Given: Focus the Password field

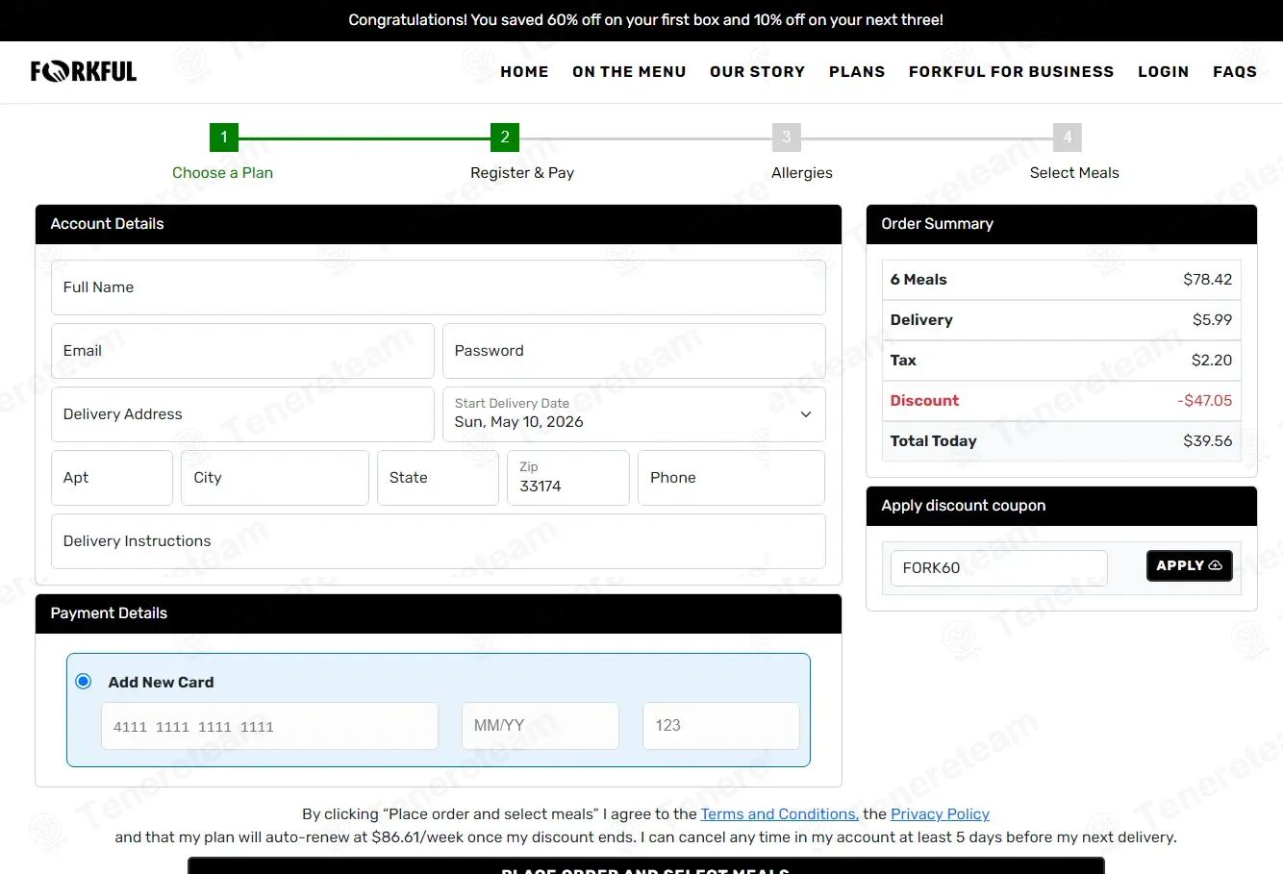Looking at the screenshot, I should [634, 351].
